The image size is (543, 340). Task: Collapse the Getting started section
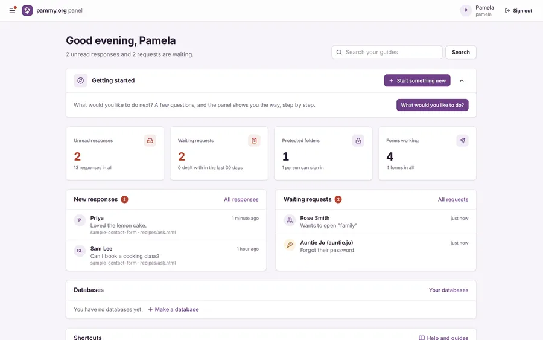(462, 80)
